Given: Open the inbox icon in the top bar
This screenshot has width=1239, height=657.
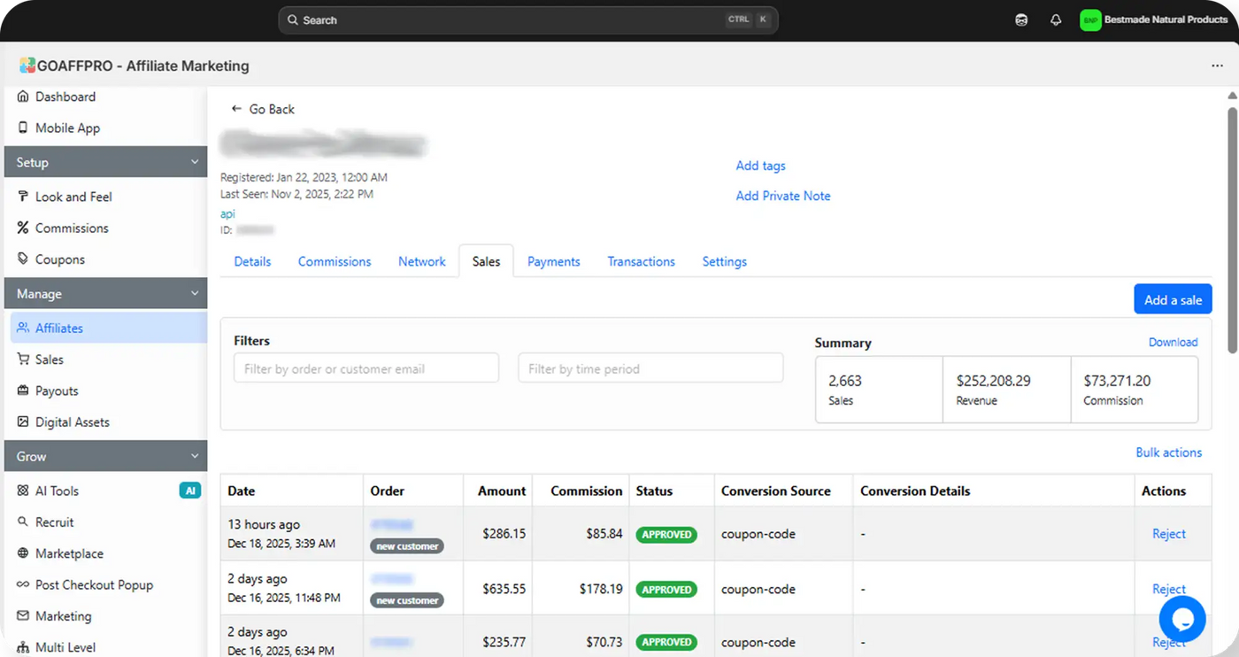Looking at the screenshot, I should pos(1021,19).
